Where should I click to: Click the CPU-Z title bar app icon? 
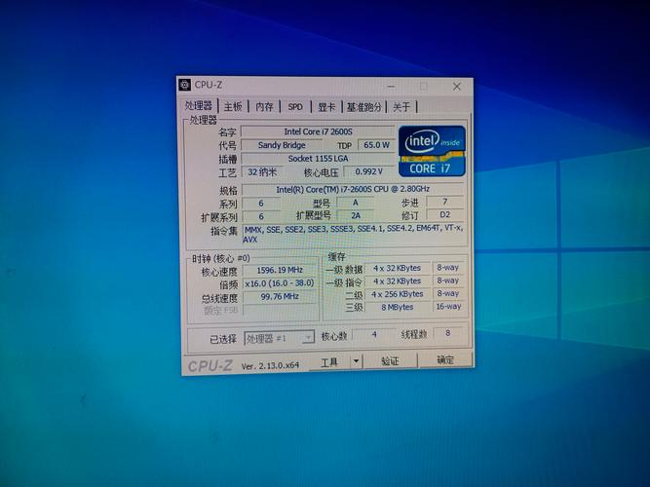185,85
